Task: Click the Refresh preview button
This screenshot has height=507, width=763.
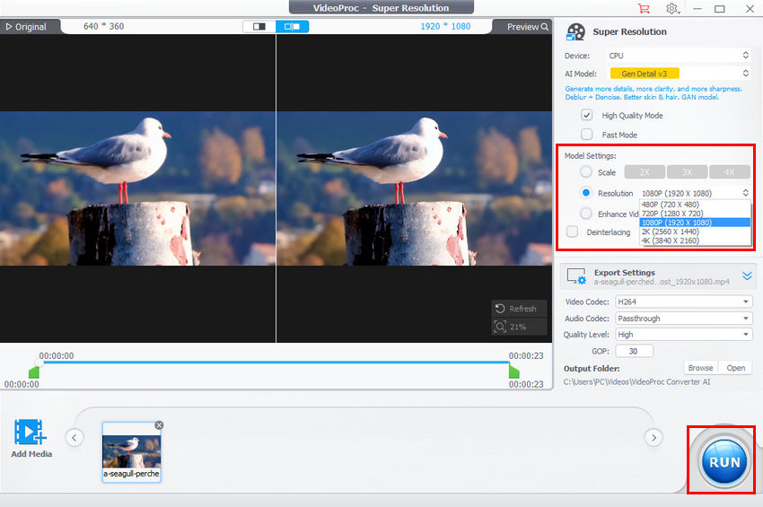Action: pyautogui.click(x=519, y=309)
